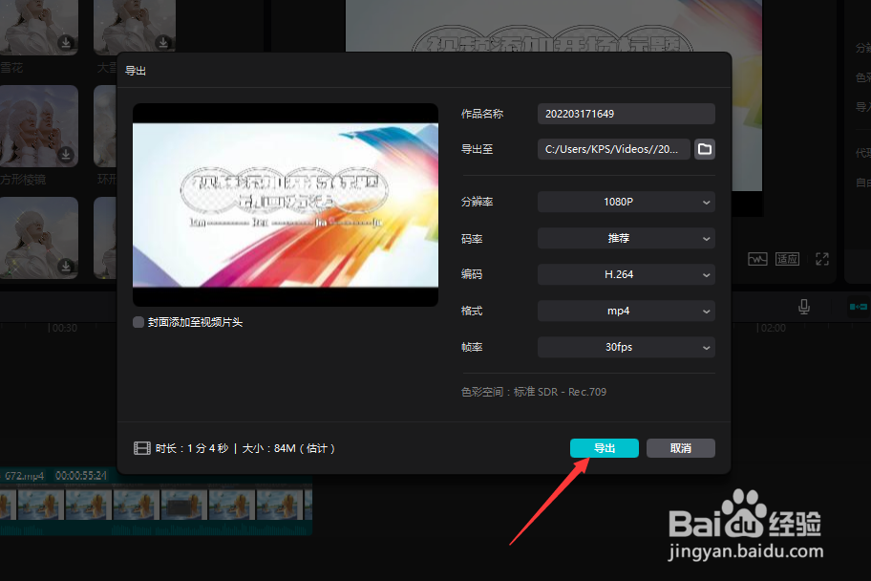Click the 色彩空间 标准 SDR text
The width and height of the screenshot is (871, 581).
[534, 392]
